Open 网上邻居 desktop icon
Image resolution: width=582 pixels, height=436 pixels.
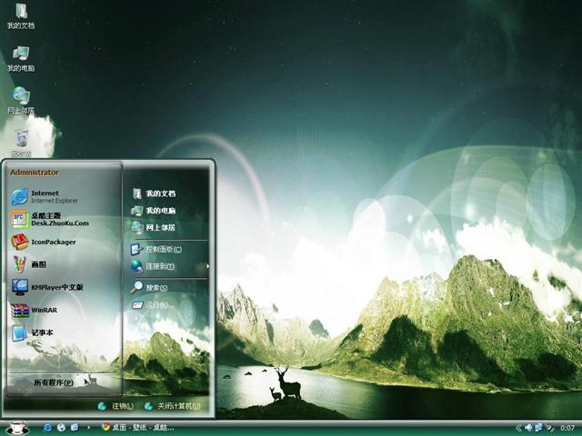(21, 101)
